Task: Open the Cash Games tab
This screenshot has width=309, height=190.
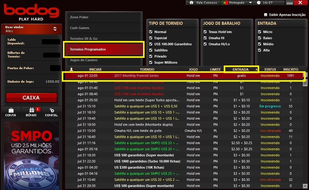Action: (x=104, y=28)
